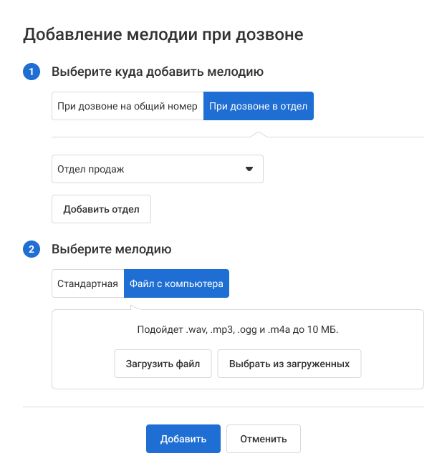The image size is (447, 476).
Task: Click the divider line above footer buttons
Action: click(223, 407)
